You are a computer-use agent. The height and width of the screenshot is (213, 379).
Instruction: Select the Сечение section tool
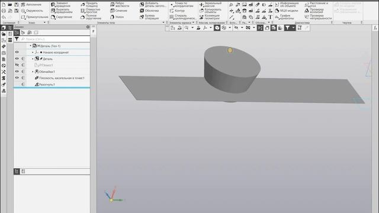tap(118, 11)
